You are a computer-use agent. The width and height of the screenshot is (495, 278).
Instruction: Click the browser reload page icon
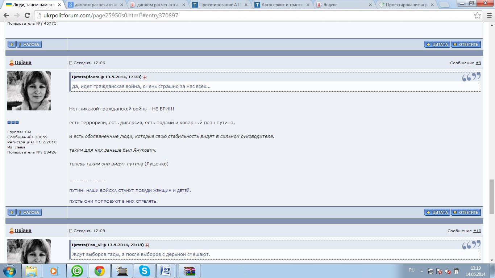(x=27, y=16)
